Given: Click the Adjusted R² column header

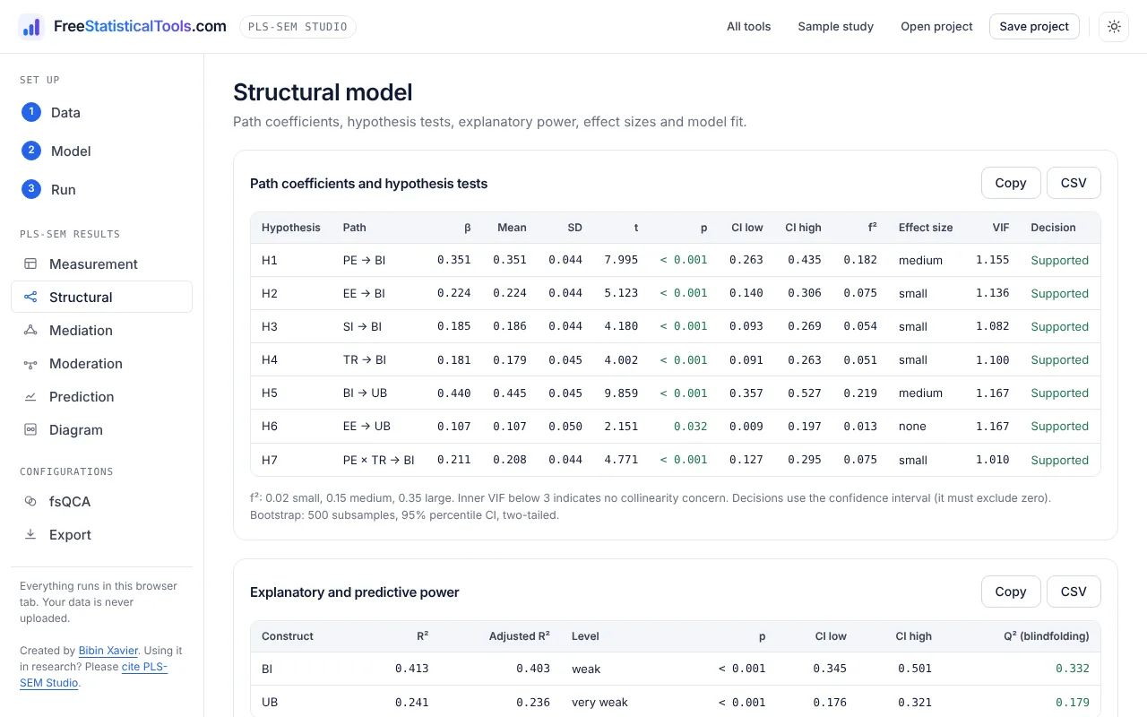Looking at the screenshot, I should tap(519, 636).
